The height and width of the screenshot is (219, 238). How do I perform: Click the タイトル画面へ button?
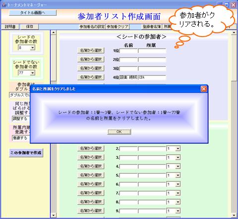tap(33, 13)
